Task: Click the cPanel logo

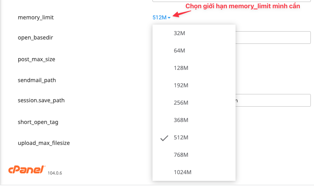Action: [x=27, y=170]
